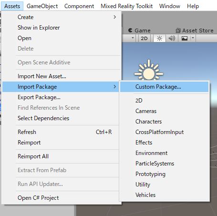
Task: Import the Characters package
Action: pyautogui.click(x=164, y=122)
